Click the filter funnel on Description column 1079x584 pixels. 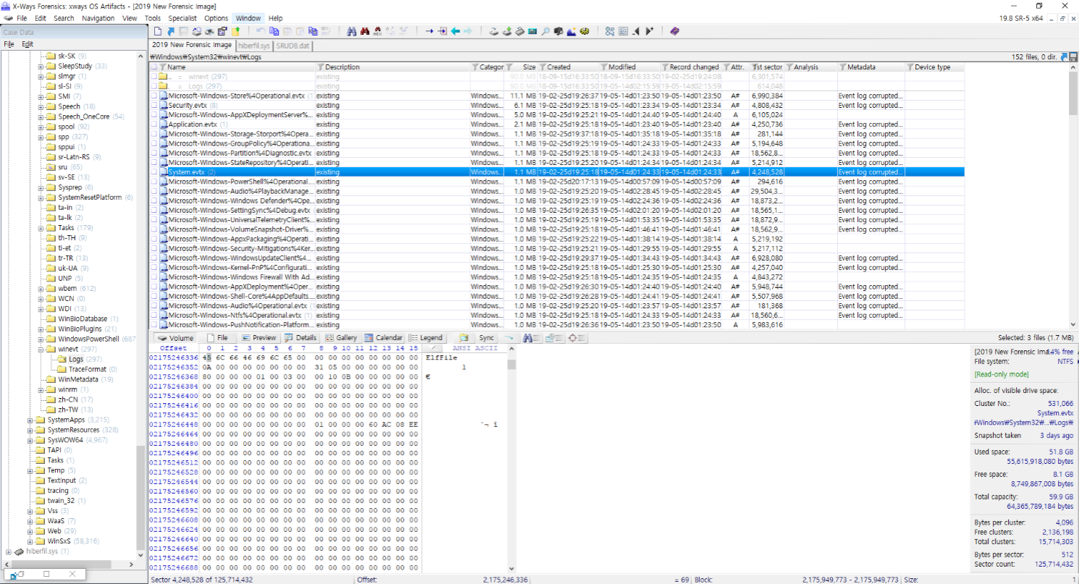(x=321, y=67)
